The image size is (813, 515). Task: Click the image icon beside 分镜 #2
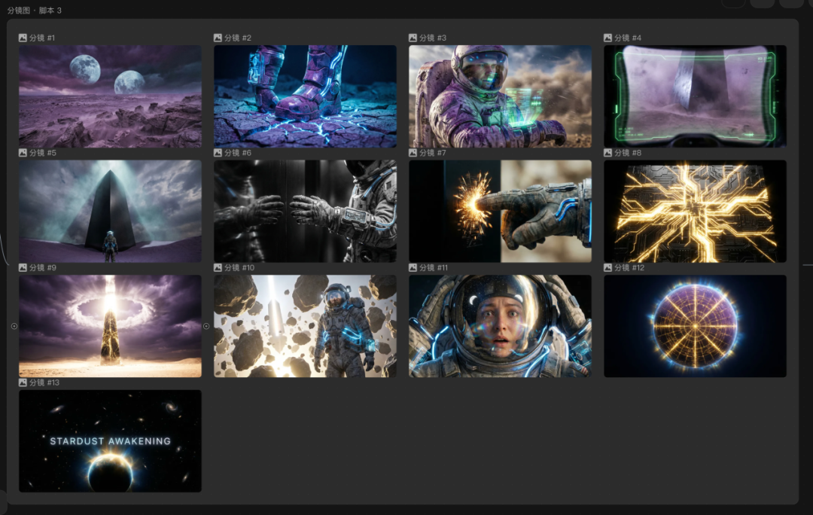(218, 38)
